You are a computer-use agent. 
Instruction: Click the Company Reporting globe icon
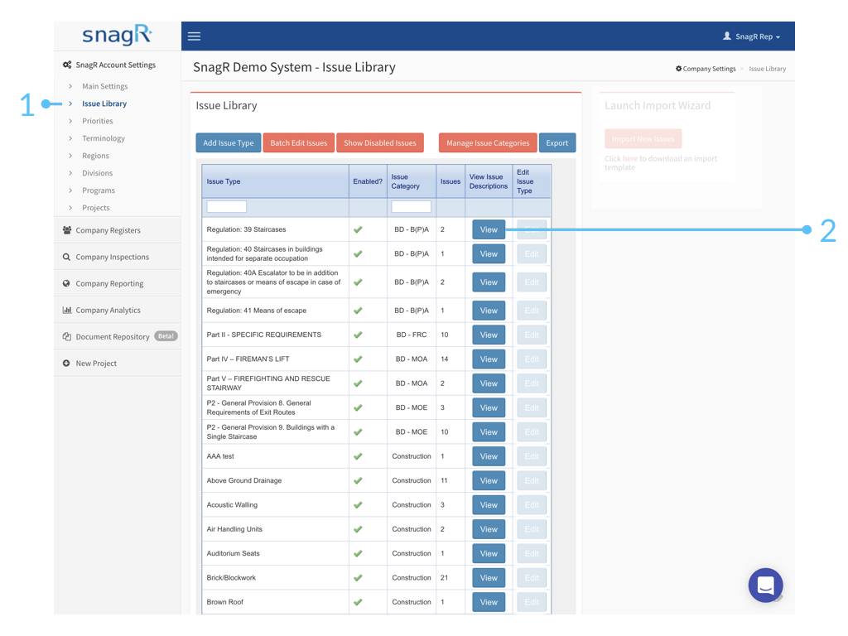(x=66, y=283)
